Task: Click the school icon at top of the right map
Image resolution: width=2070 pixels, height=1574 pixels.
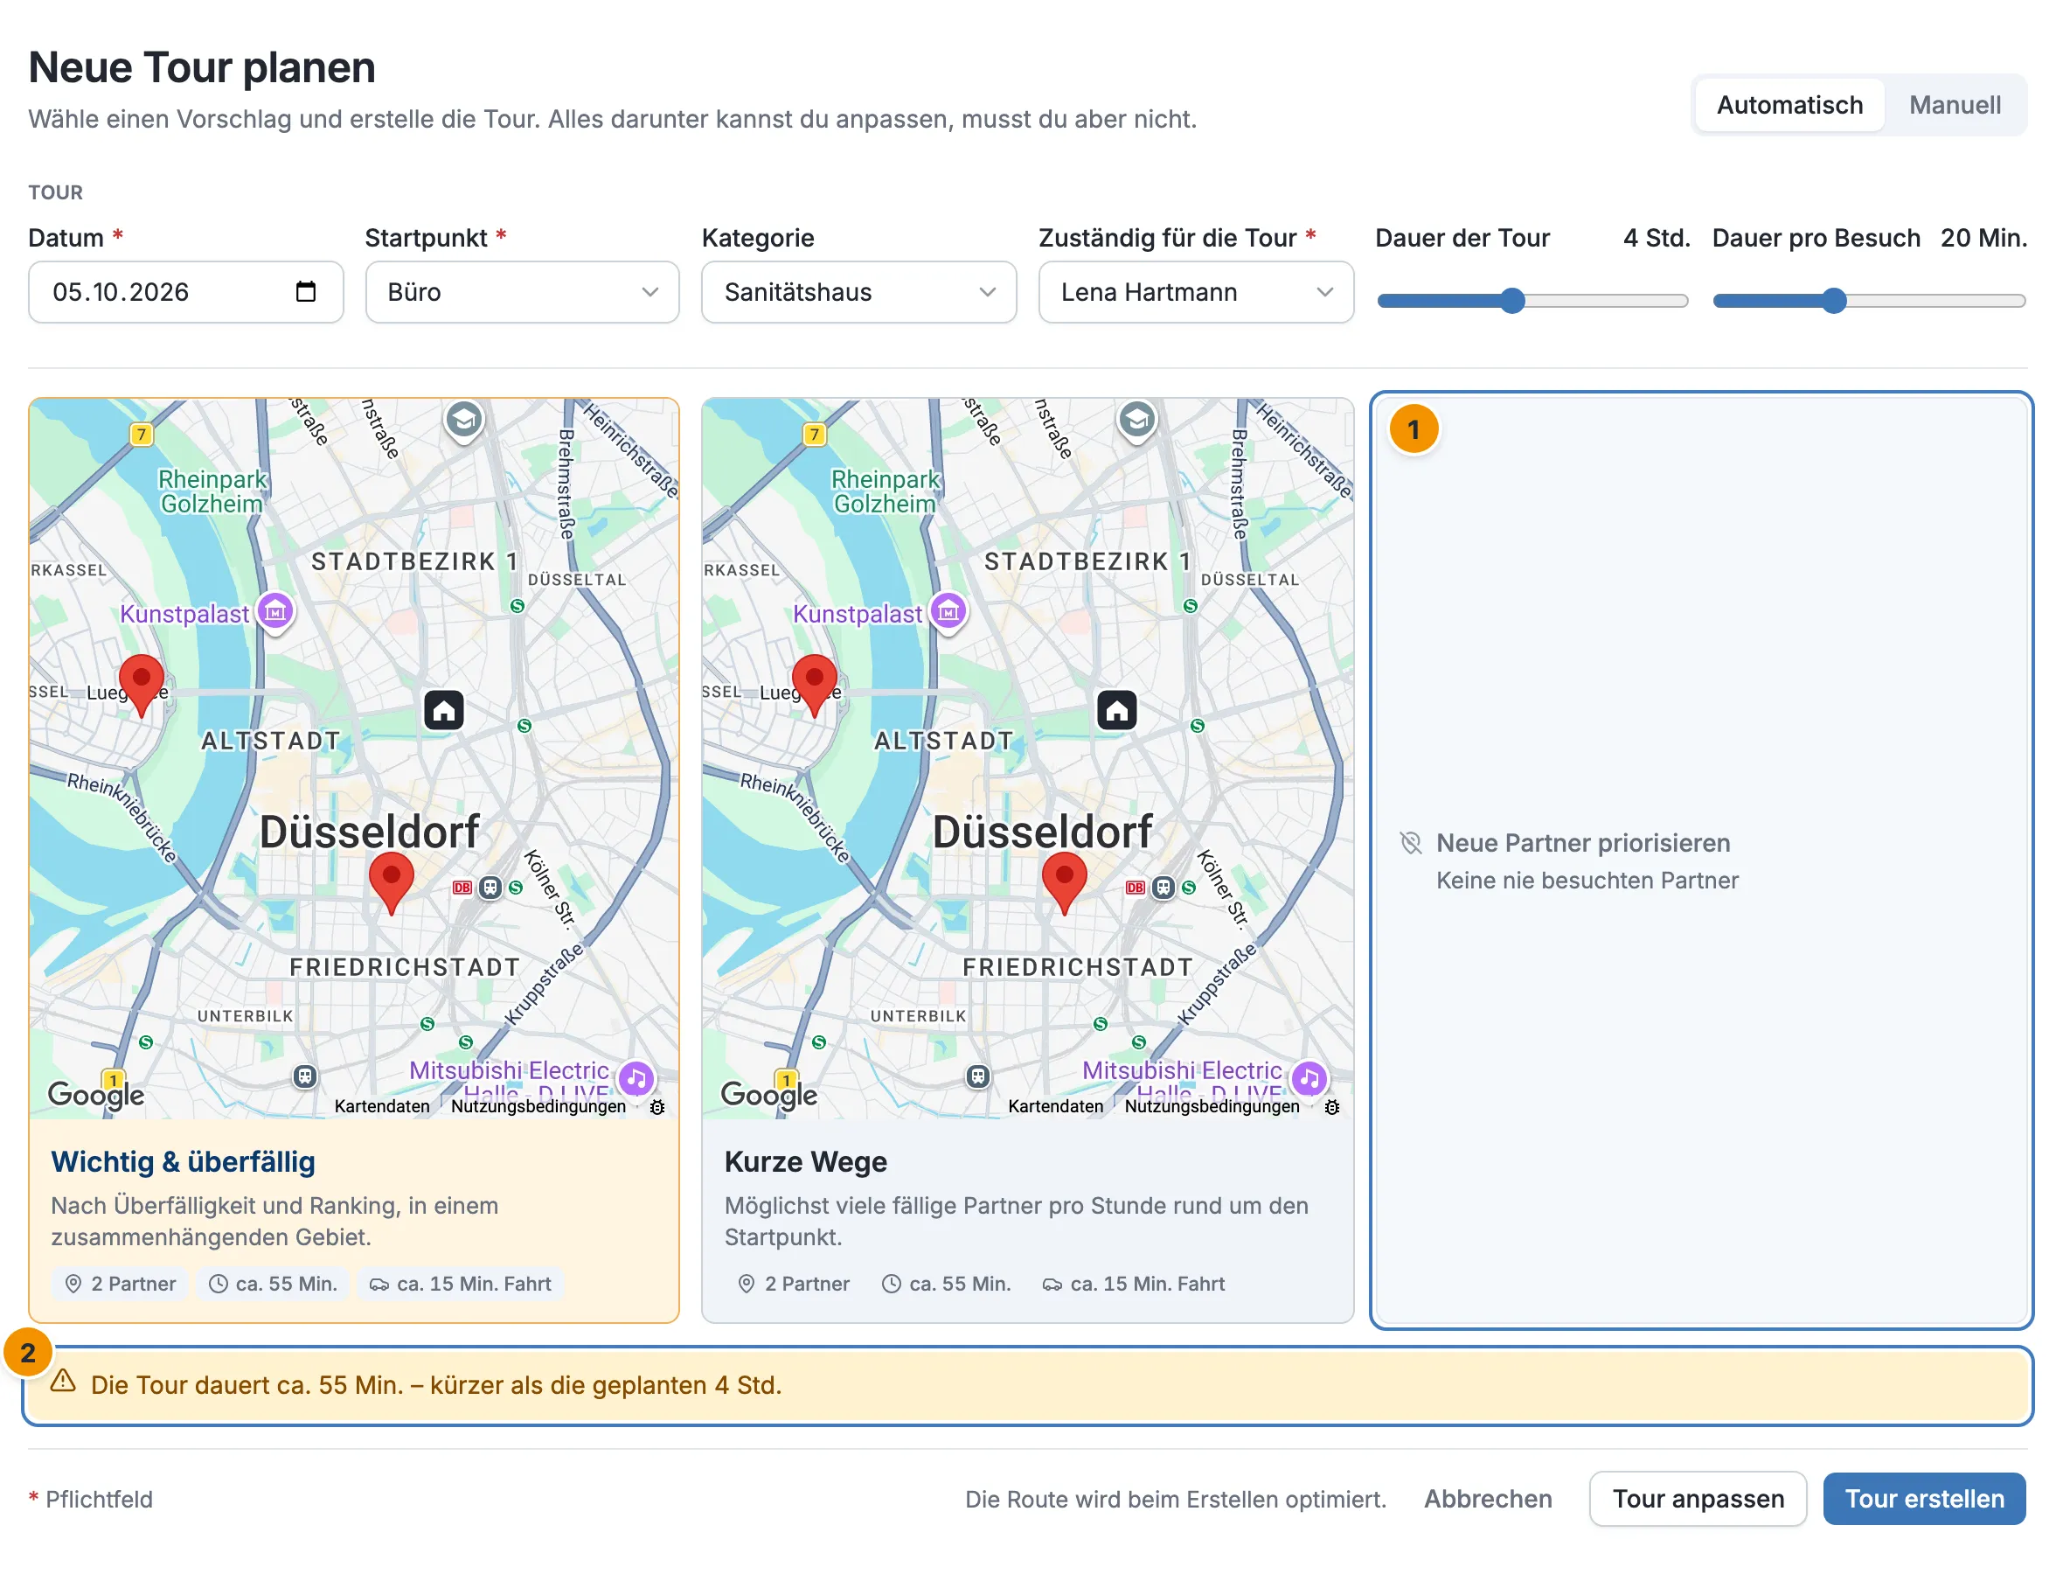Action: click(1137, 421)
